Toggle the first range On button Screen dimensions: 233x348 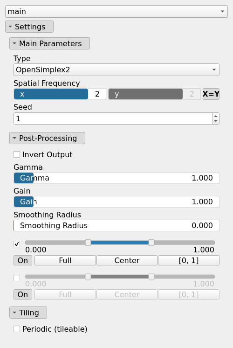point(23,260)
